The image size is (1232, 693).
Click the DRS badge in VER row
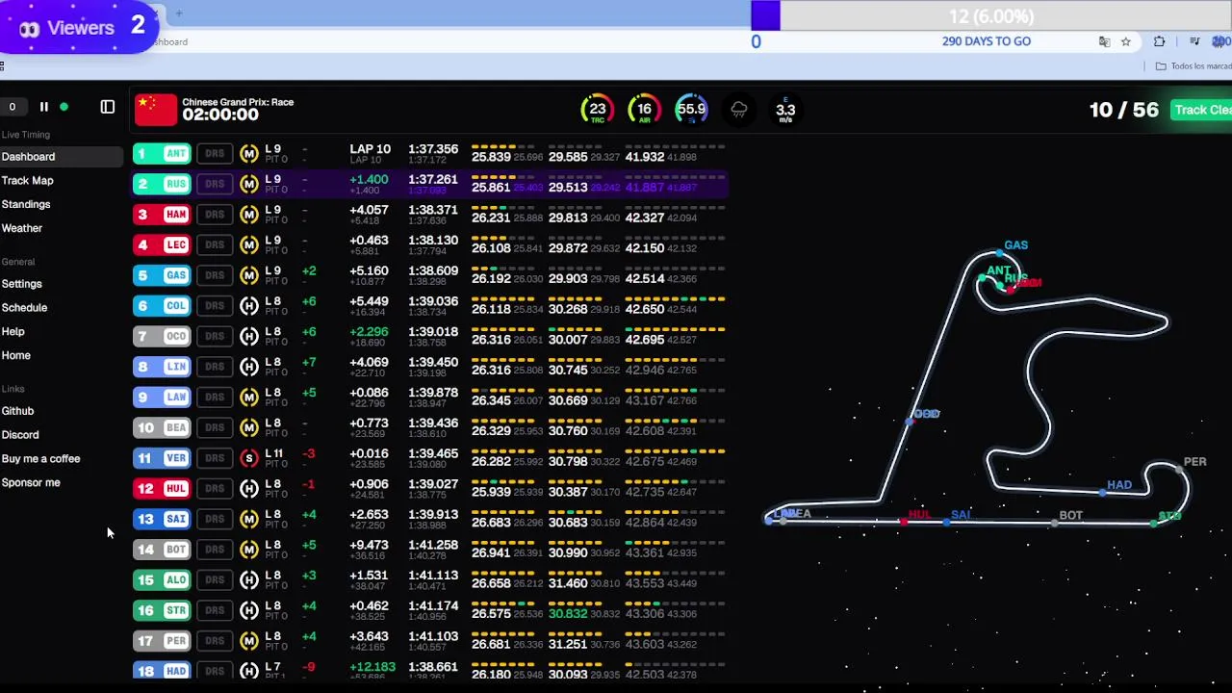[215, 458]
